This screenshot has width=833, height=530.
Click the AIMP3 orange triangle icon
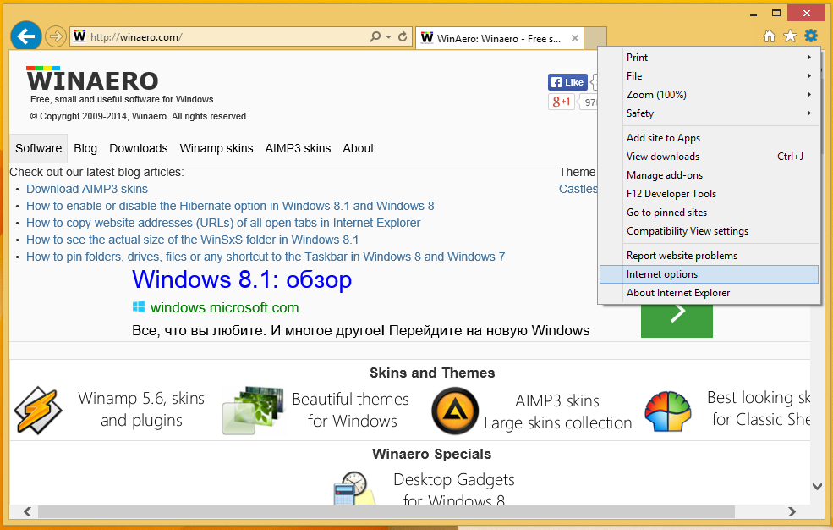(x=455, y=411)
